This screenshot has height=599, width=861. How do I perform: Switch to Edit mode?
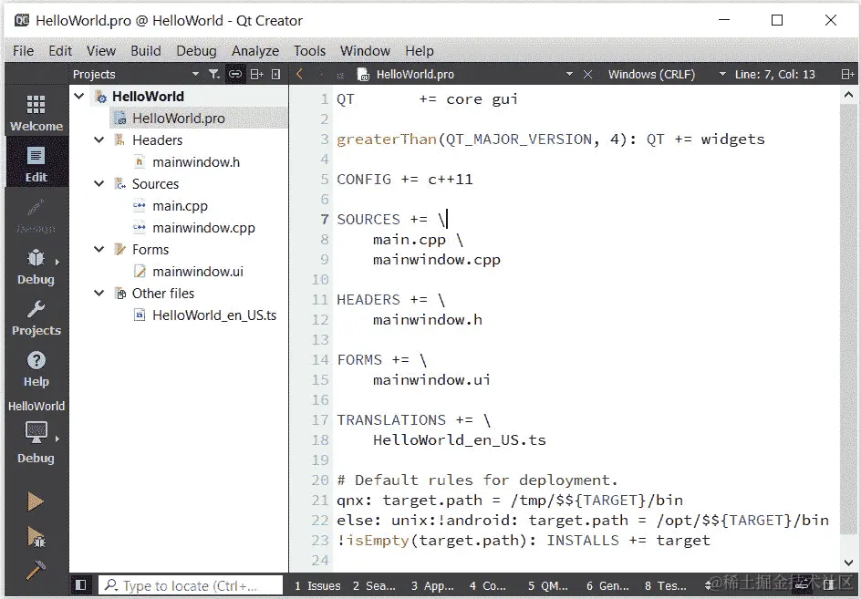pyautogui.click(x=36, y=163)
